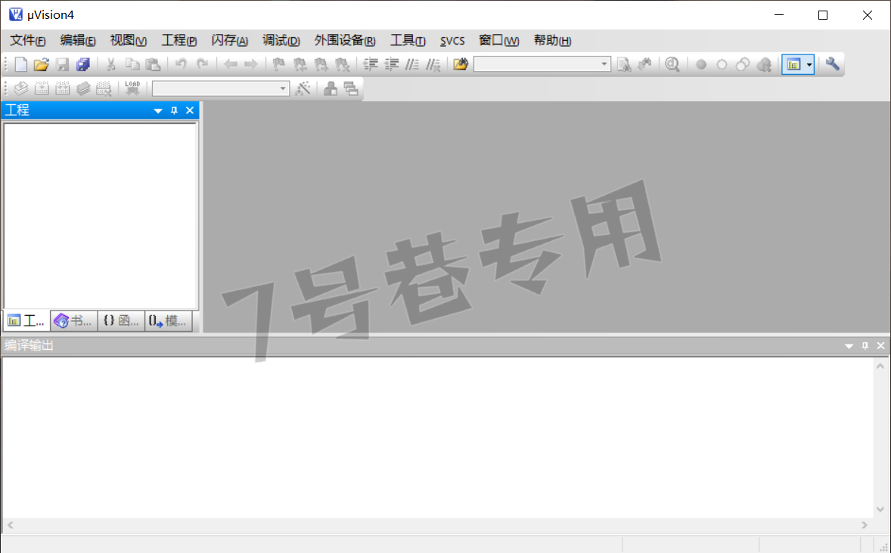Open the 工程 panel position dropdown arrow
Image resolution: width=891 pixels, height=553 pixels.
point(158,111)
